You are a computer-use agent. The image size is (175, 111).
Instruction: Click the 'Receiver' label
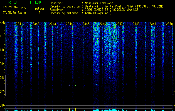point(56,10)
